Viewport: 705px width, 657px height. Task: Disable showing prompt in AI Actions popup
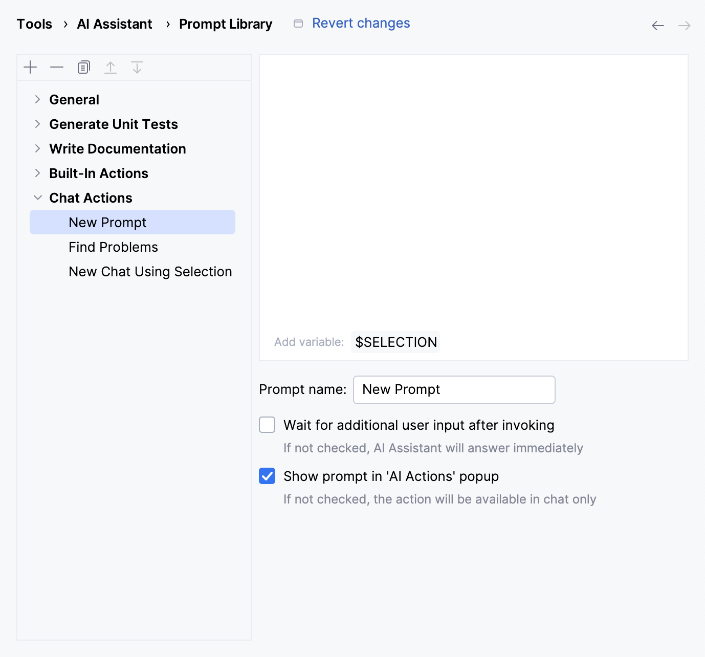coord(267,476)
